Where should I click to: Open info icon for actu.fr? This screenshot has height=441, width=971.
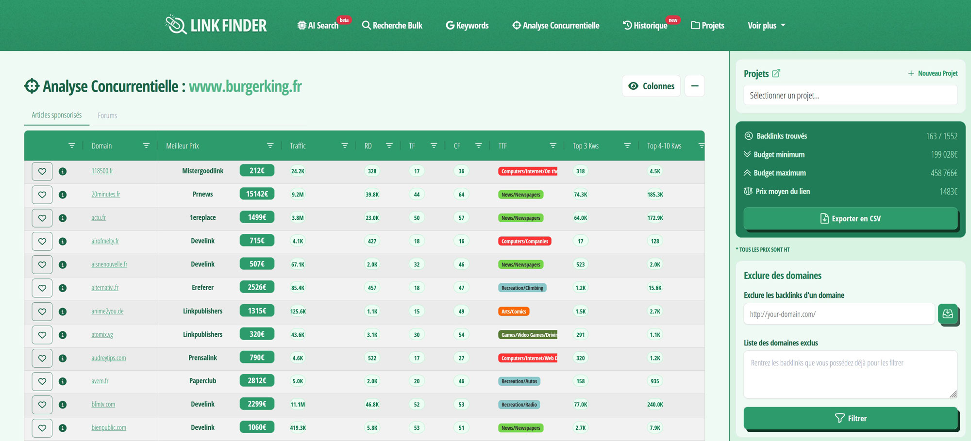click(x=63, y=218)
